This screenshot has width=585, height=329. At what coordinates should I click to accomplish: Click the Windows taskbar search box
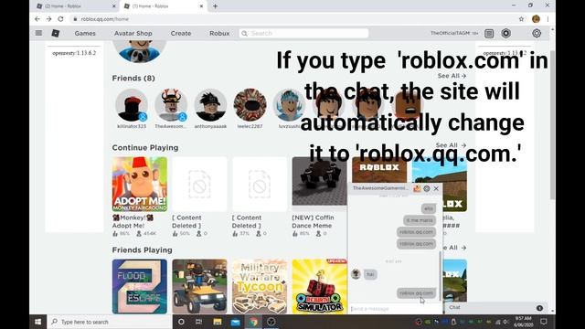click(110, 322)
